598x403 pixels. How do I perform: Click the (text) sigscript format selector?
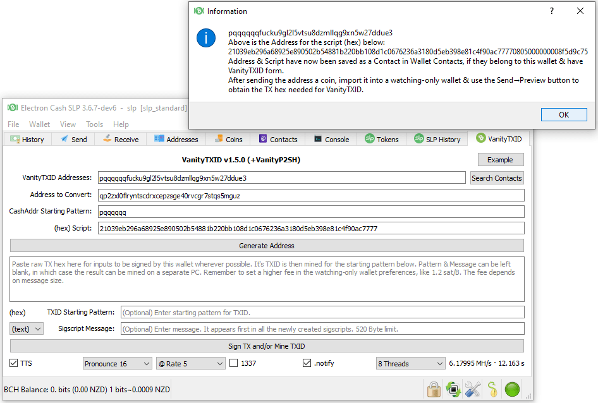[25, 328]
